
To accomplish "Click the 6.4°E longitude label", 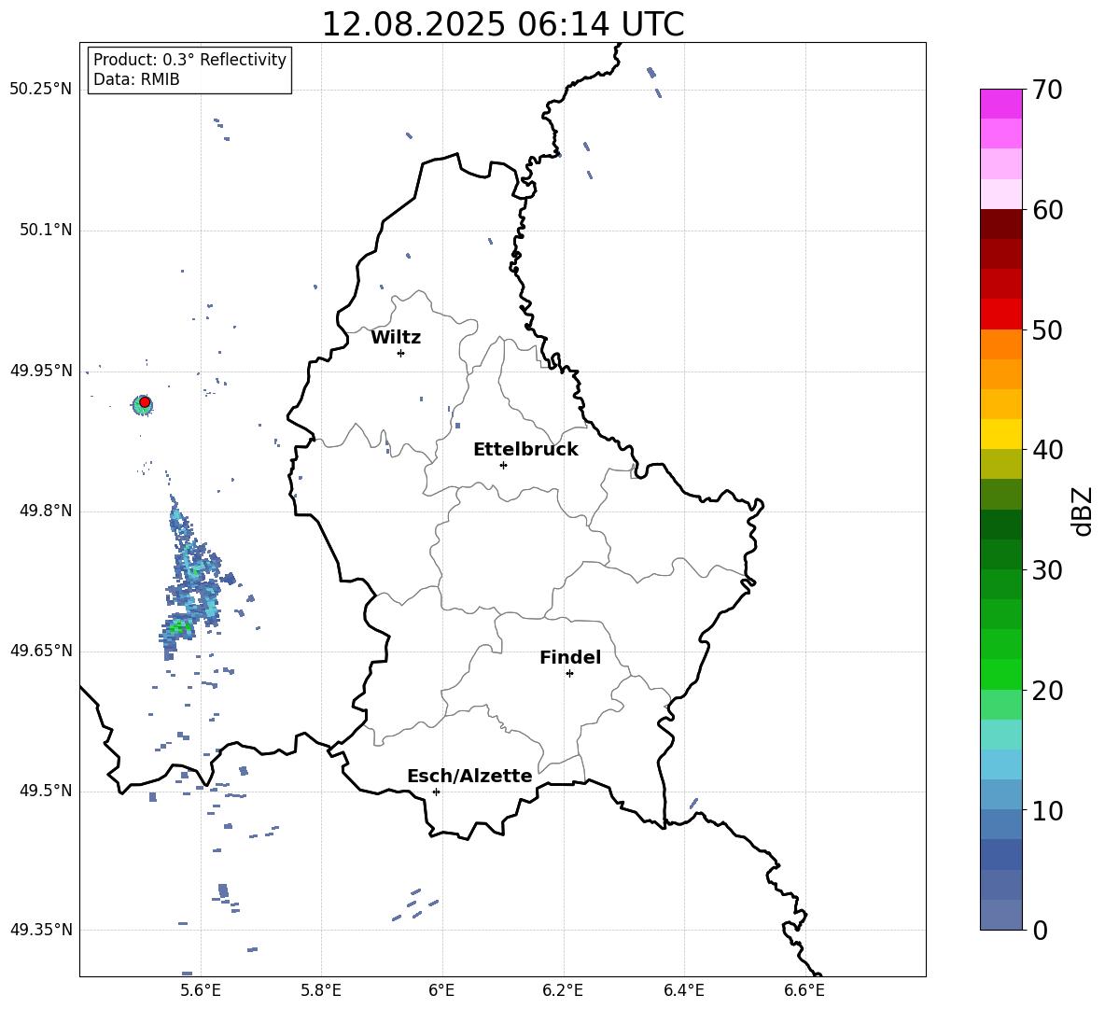I will click(x=683, y=991).
